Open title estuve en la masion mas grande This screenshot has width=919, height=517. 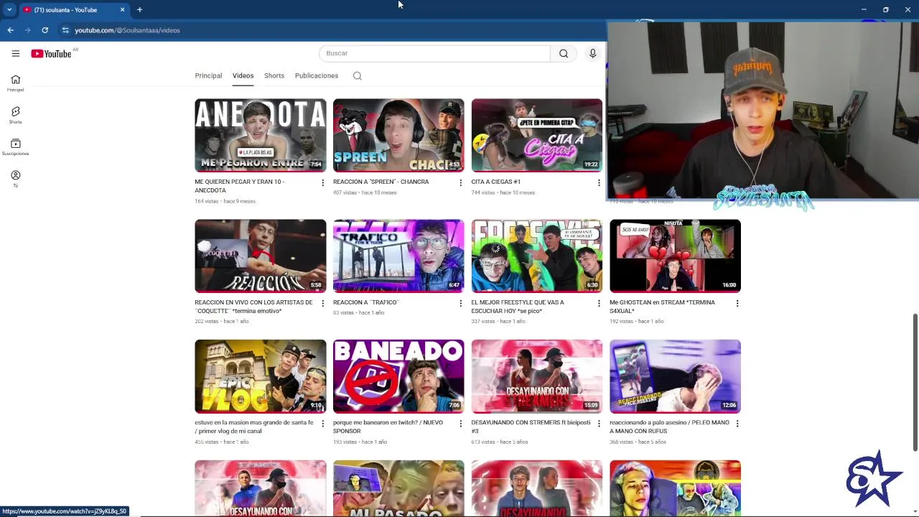click(x=254, y=427)
